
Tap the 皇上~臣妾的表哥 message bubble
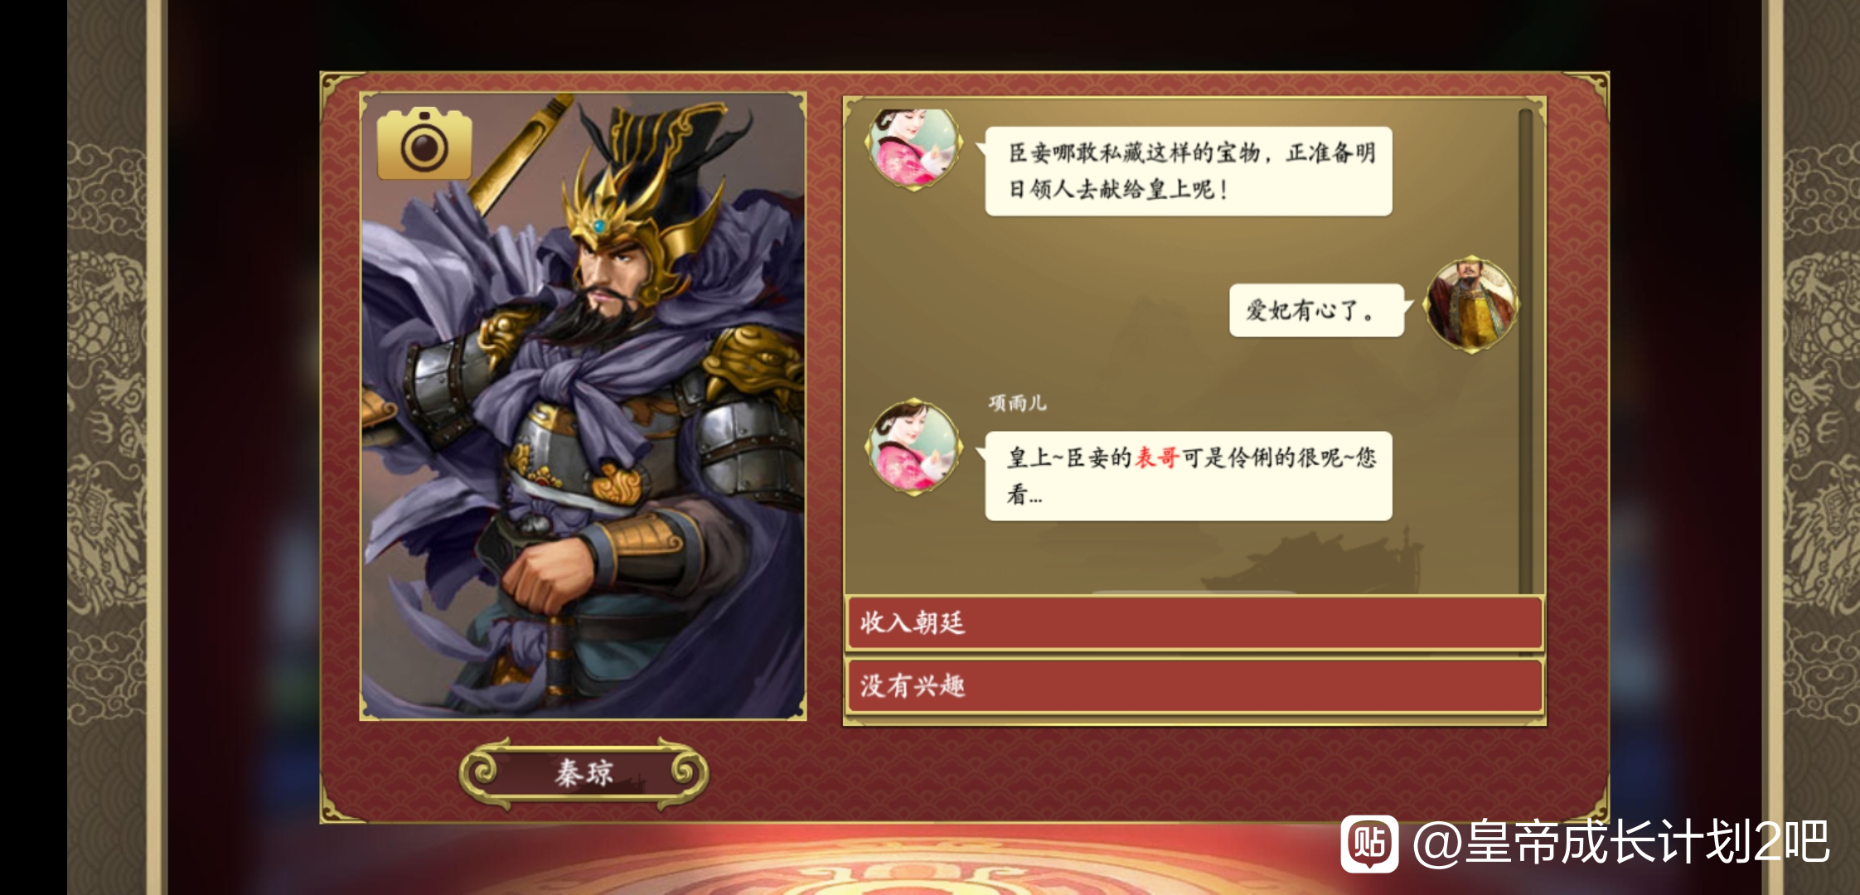pyautogui.click(x=1188, y=476)
